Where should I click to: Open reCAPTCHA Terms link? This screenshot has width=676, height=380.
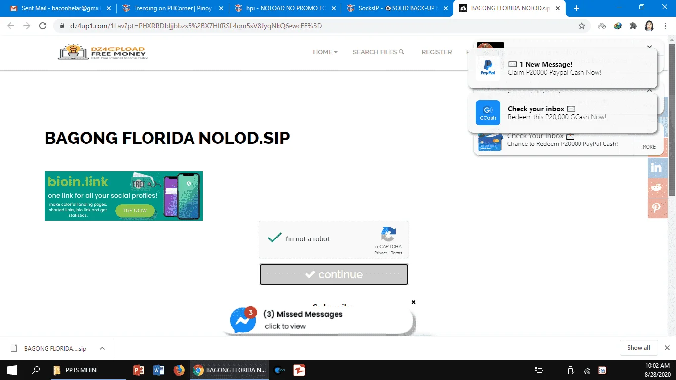pyautogui.click(x=397, y=253)
